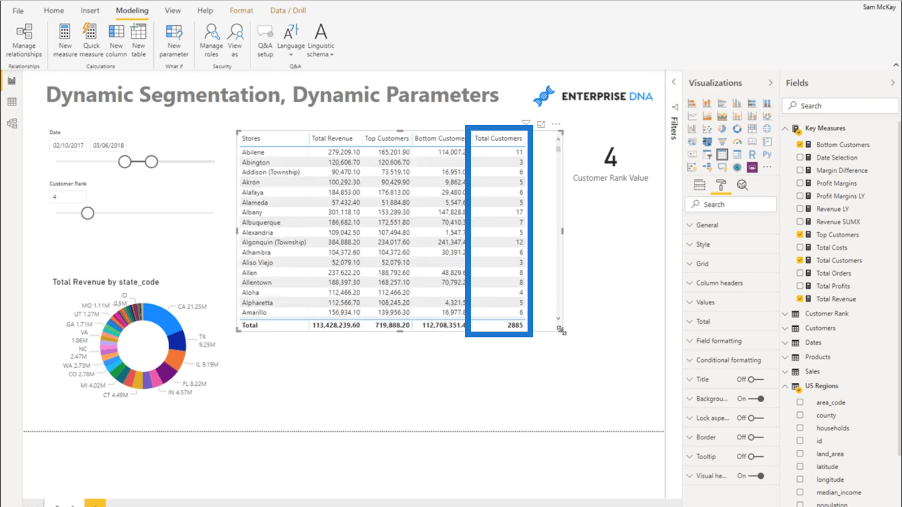This screenshot has width=902, height=507.
Task: Turn on the Border toggle
Action: tap(755, 437)
